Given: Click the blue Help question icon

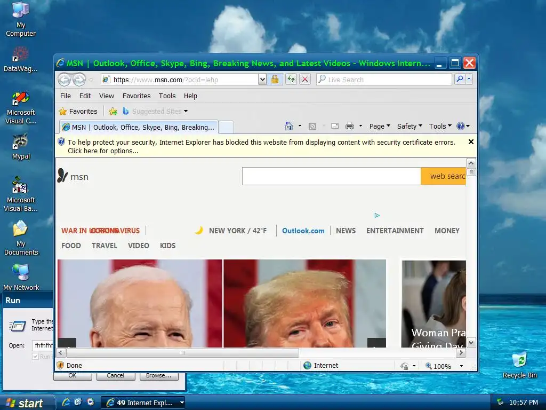Looking at the screenshot, I should click(x=461, y=126).
